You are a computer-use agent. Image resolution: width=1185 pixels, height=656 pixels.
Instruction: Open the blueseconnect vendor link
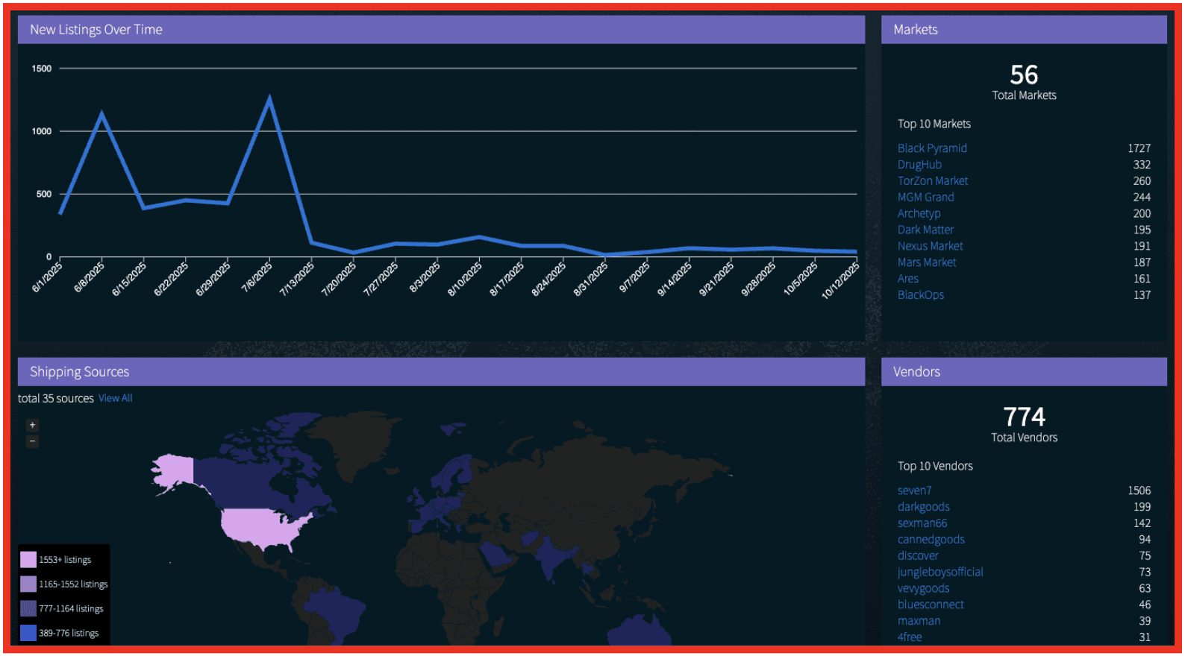coord(930,605)
